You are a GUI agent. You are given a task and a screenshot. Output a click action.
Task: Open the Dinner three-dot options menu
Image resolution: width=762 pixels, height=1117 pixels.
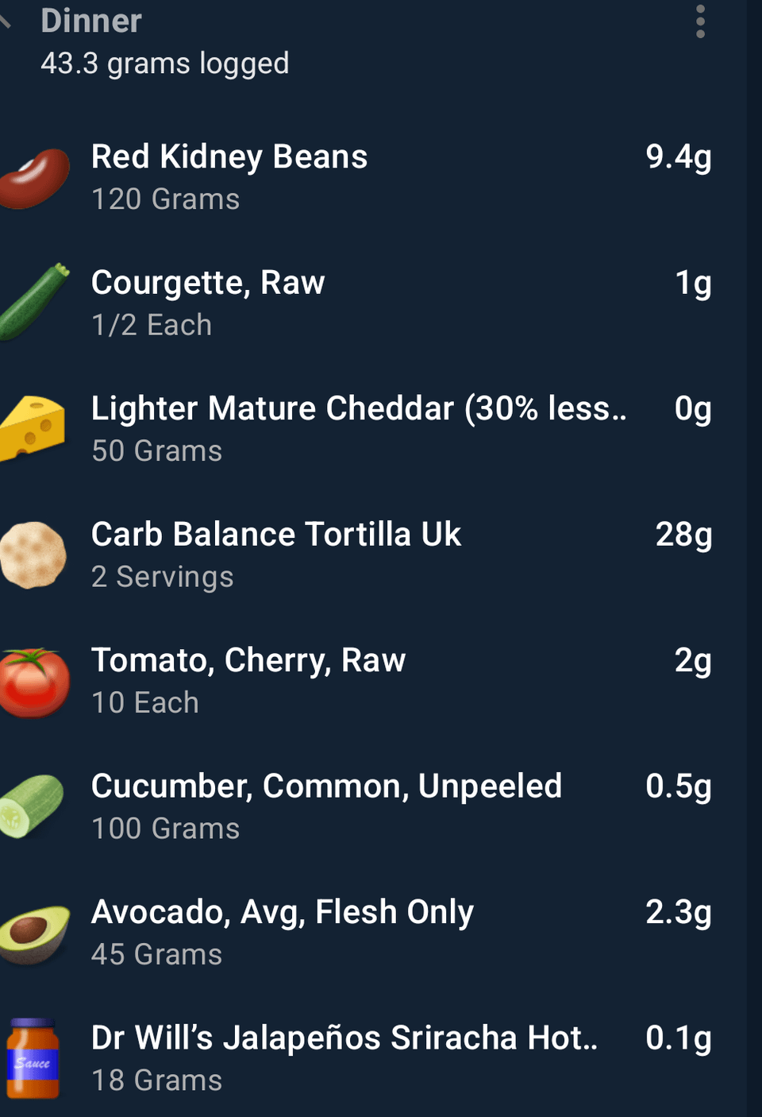pyautogui.click(x=700, y=21)
